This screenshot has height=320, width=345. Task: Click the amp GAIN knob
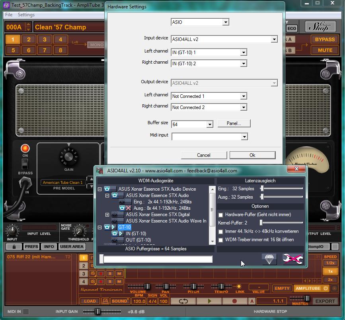point(69,156)
